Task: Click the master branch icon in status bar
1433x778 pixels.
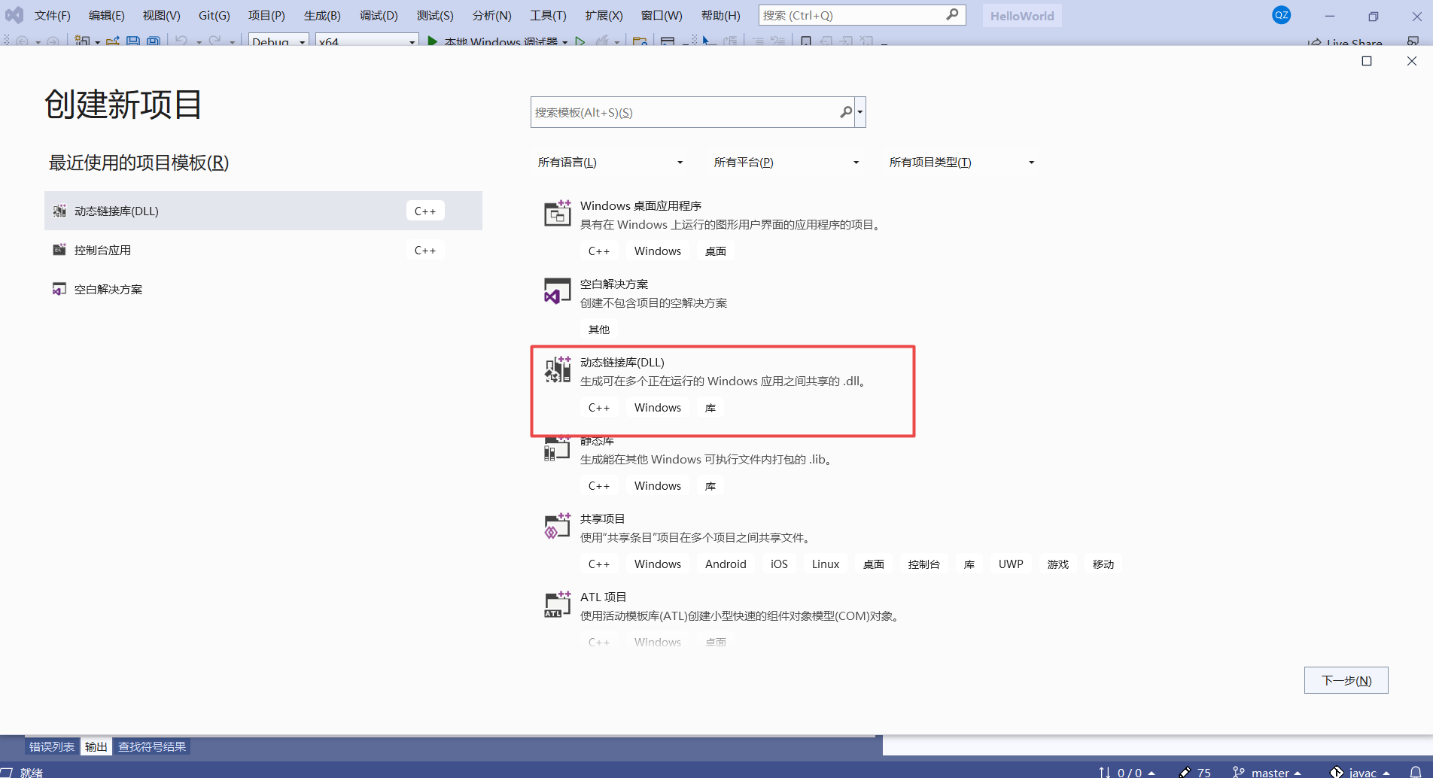Action: (x=1238, y=772)
